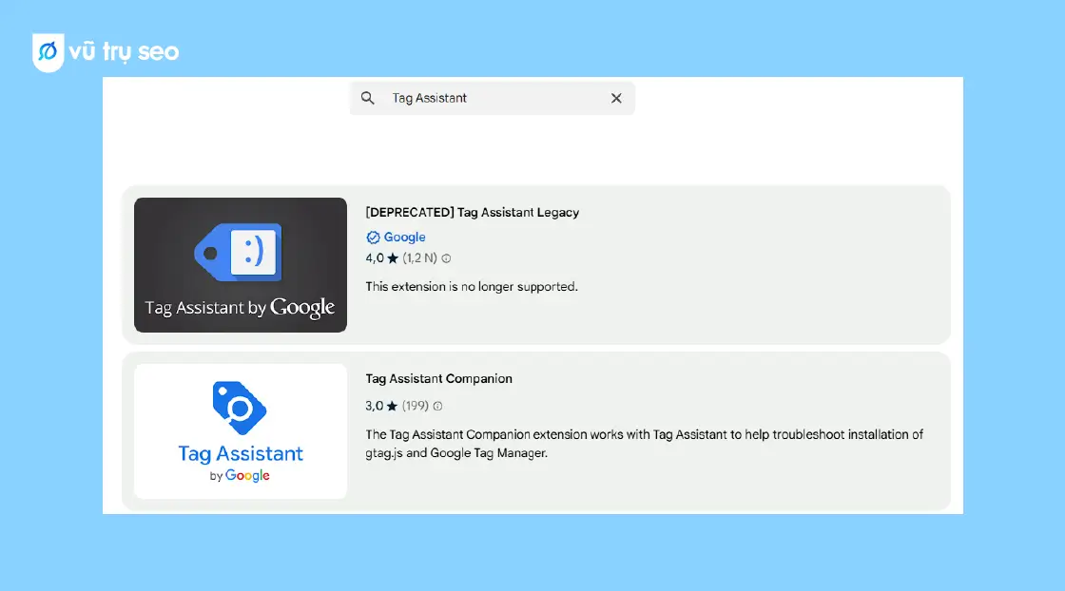Open rating info icon next to (1,2 N)
The image size is (1065, 591).
coord(446,258)
